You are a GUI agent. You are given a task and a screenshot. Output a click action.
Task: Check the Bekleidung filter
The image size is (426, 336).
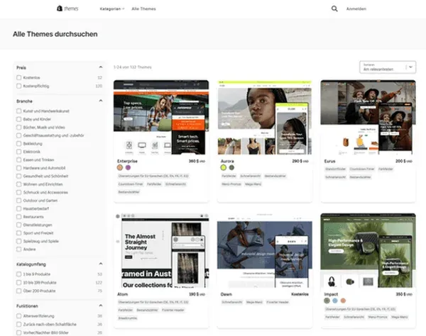tap(18, 143)
